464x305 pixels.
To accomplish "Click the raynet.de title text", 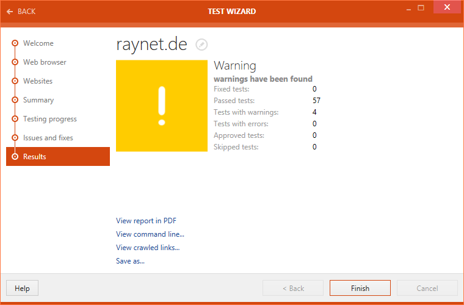I will tap(151, 45).
